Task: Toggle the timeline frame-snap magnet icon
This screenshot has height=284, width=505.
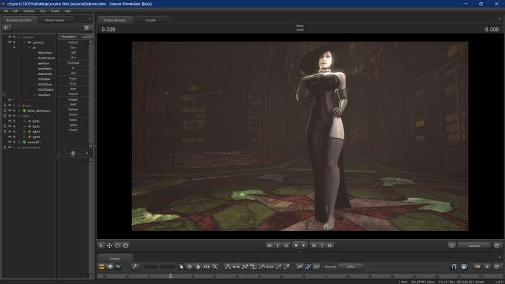Action: [464, 266]
